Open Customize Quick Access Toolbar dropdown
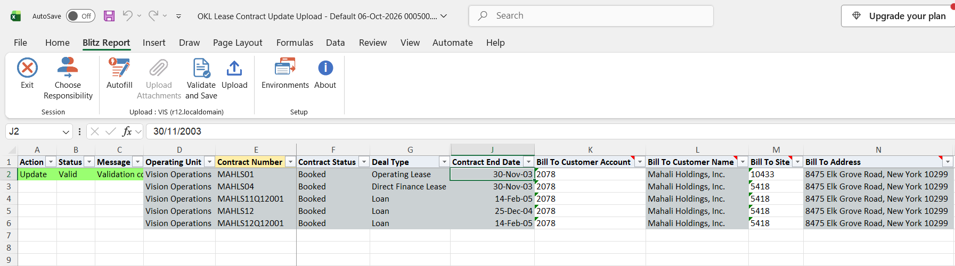 click(x=178, y=16)
